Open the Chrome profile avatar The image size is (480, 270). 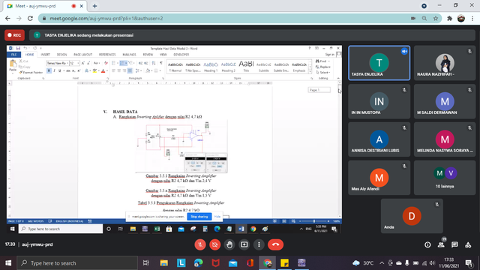[461, 18]
